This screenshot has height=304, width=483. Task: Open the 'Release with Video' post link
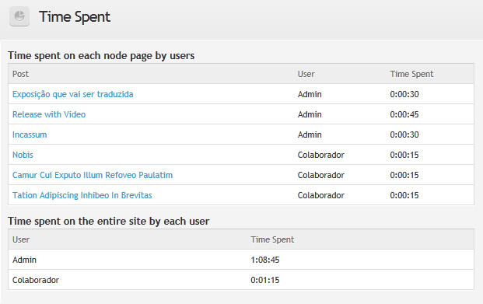49,114
